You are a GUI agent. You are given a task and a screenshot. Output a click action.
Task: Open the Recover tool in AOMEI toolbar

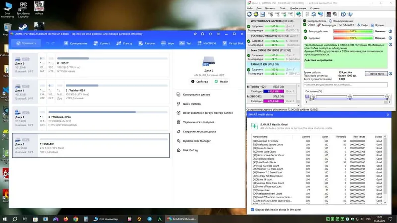147,43
